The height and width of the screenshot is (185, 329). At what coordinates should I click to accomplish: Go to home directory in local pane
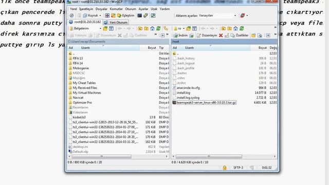point(152,29)
